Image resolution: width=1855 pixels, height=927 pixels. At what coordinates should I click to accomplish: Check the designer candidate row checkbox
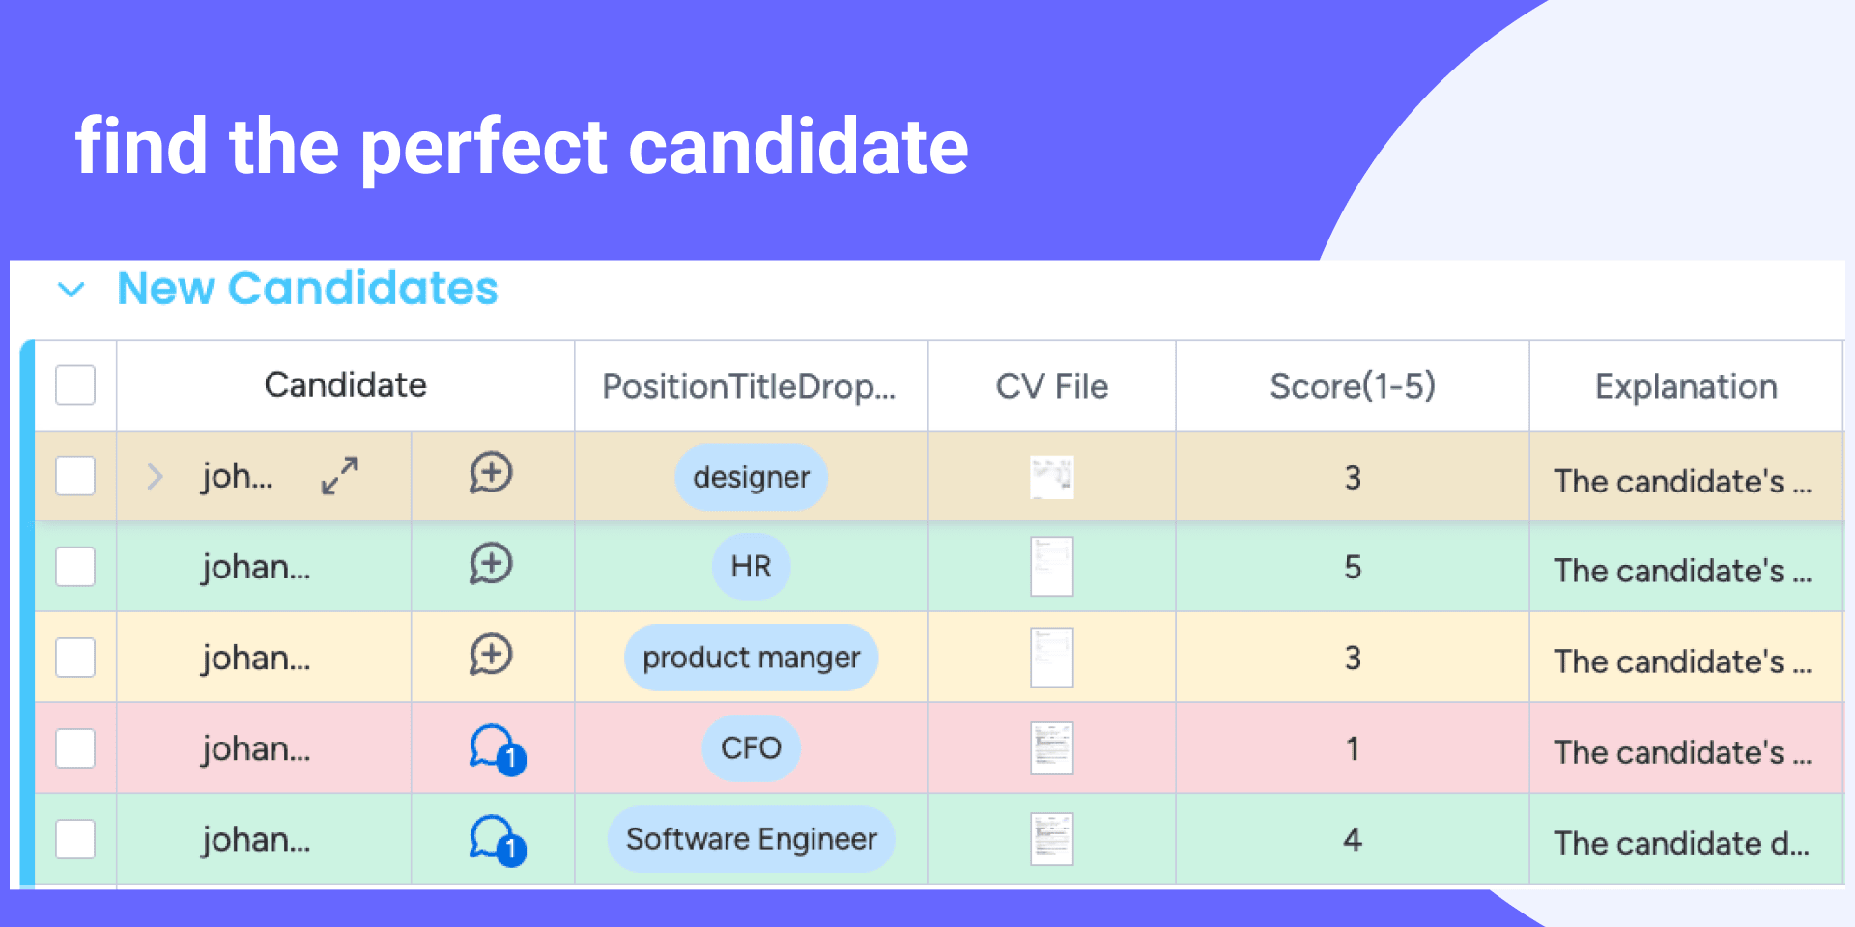click(75, 476)
